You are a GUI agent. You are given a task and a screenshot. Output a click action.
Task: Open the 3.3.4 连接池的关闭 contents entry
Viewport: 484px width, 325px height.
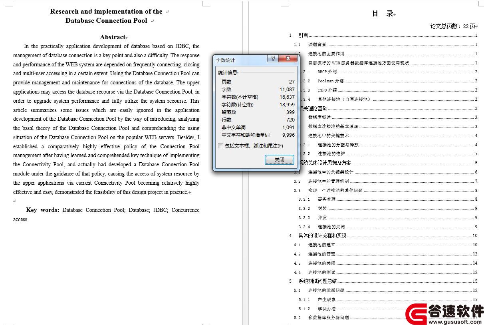tap(389, 227)
